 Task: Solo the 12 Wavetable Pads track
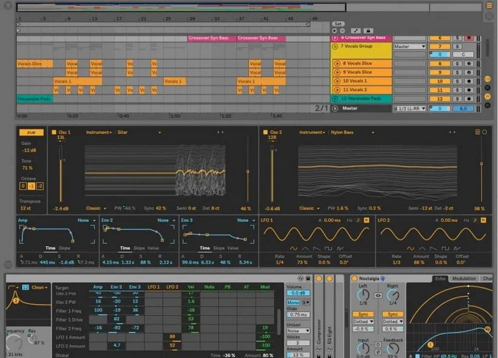(458, 99)
